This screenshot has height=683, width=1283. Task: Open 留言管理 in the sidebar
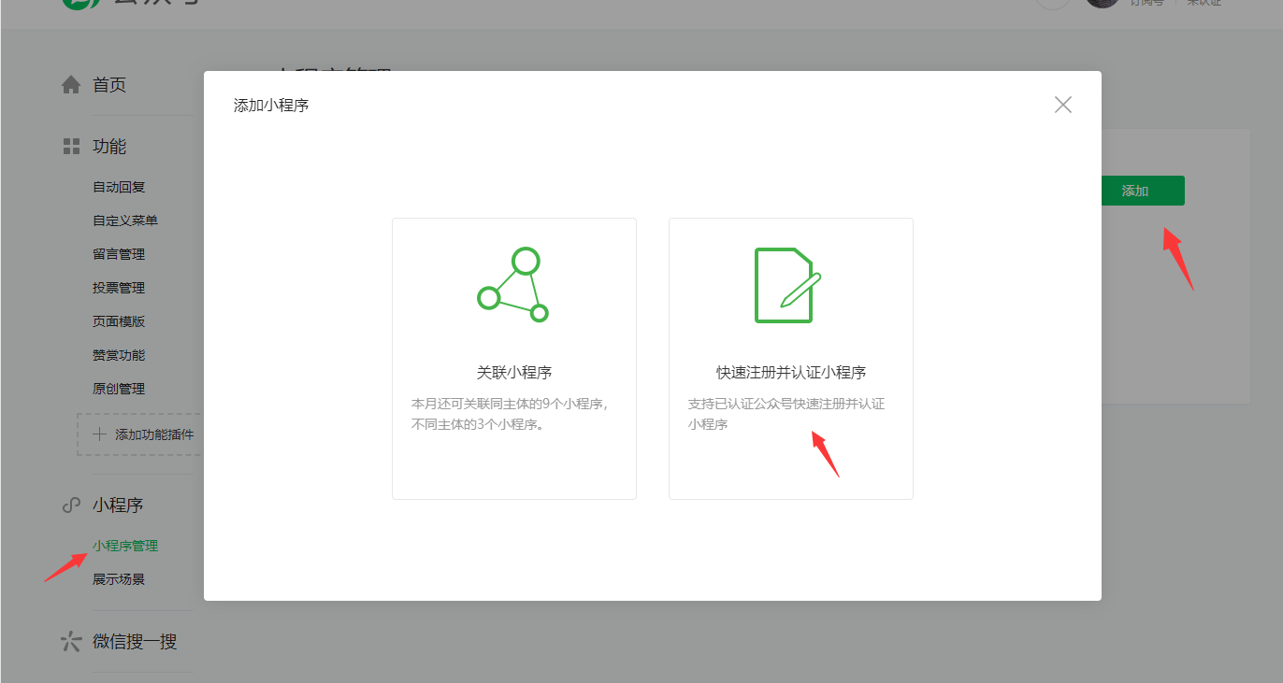(119, 254)
